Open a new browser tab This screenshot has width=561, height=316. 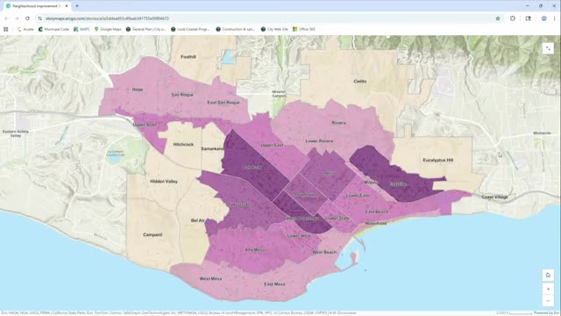pos(77,6)
